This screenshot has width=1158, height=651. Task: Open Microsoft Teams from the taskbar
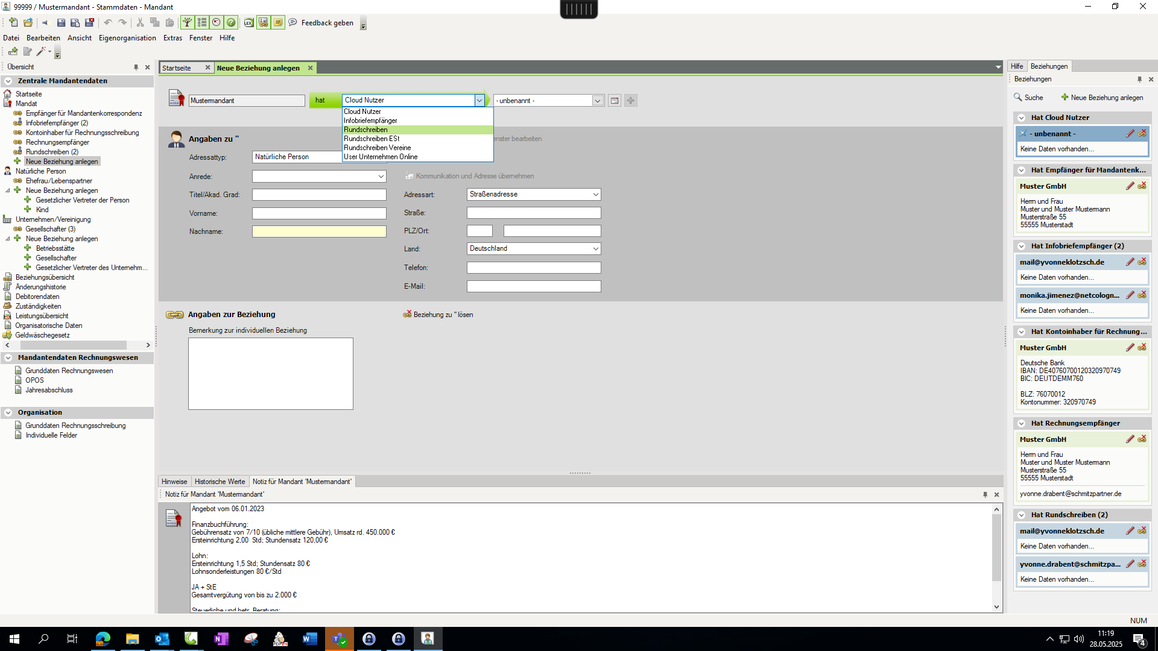(x=339, y=639)
